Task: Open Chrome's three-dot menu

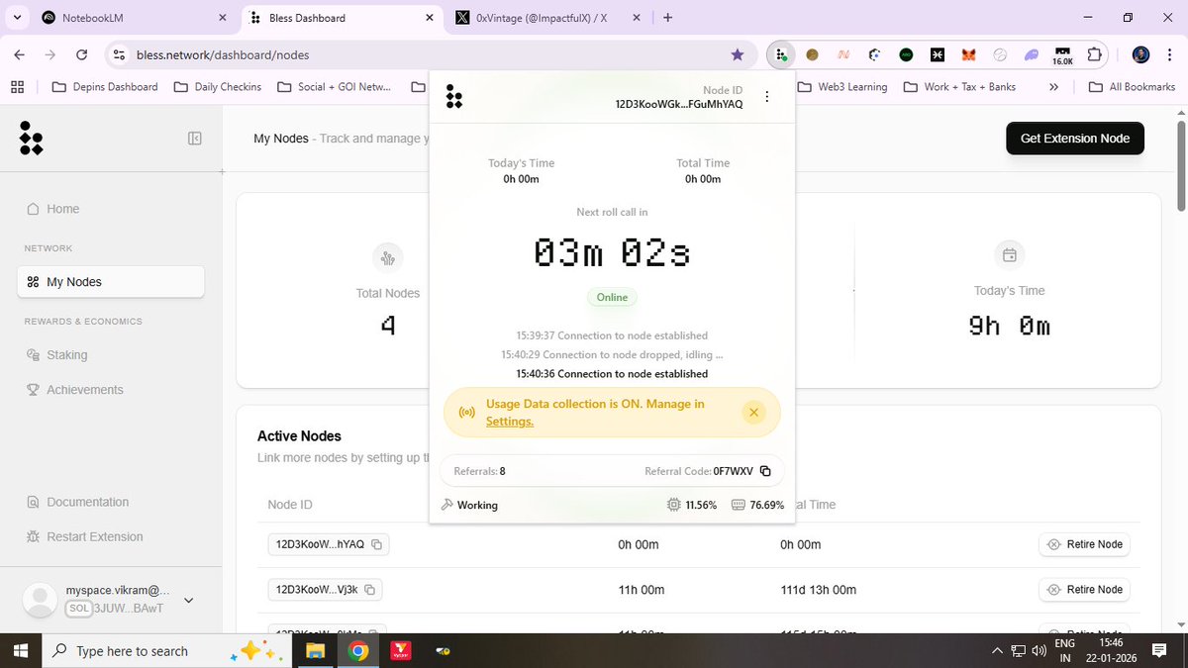Action: (1168, 54)
